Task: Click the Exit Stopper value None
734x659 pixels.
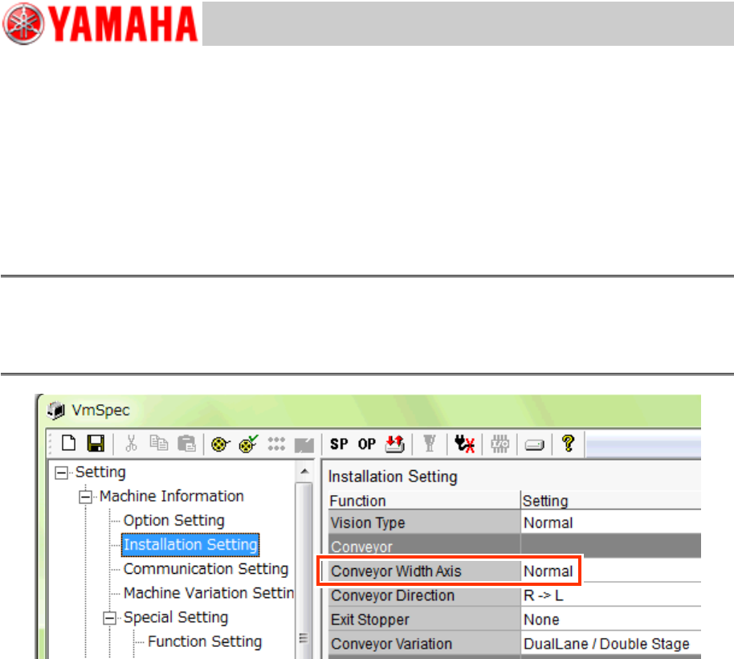Action: [x=541, y=620]
